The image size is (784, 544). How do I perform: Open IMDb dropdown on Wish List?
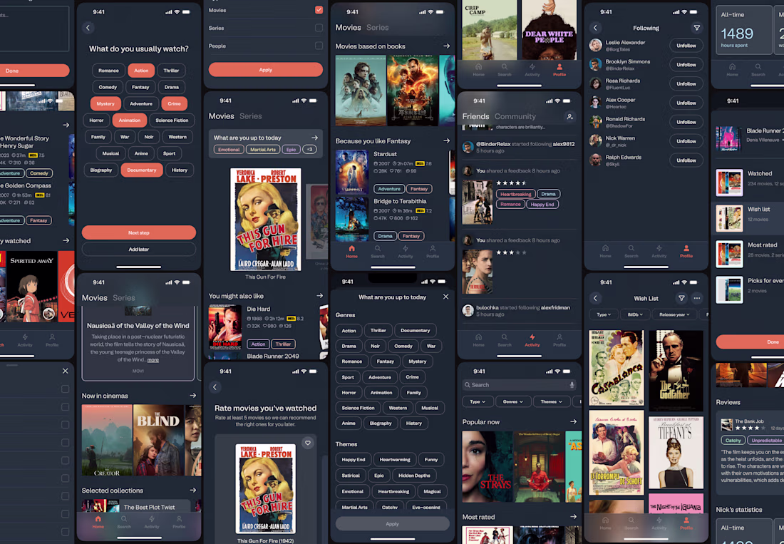pyautogui.click(x=634, y=314)
